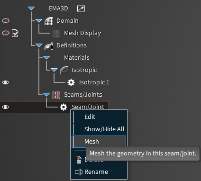Image resolution: width=201 pixels, height=181 pixels.
Task: Click the Domain grid icon
Action: pos(48,21)
